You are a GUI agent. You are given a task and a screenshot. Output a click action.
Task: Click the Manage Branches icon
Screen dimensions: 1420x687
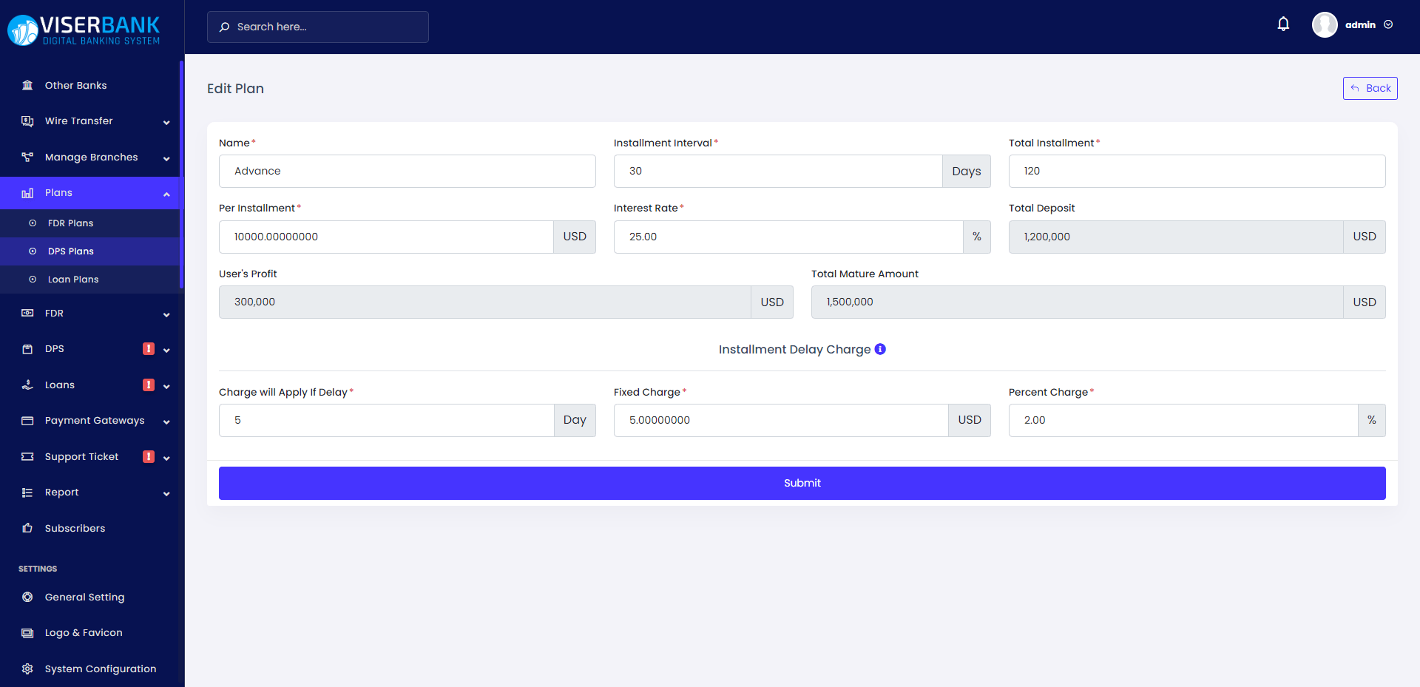coord(27,157)
